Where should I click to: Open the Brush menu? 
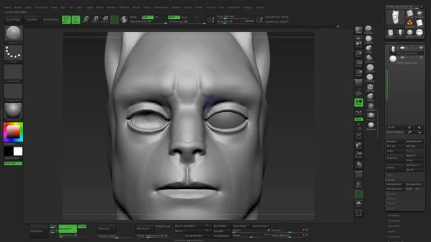pyautogui.click(x=18, y=7)
